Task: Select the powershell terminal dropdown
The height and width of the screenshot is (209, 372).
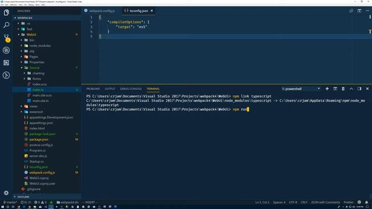Action: point(301,89)
